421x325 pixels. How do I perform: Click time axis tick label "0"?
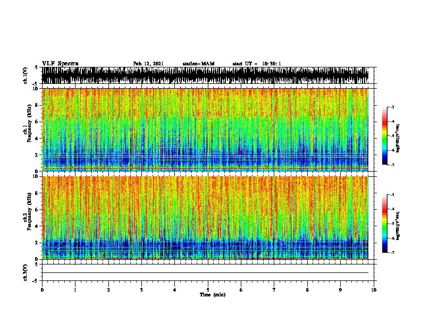click(42, 289)
